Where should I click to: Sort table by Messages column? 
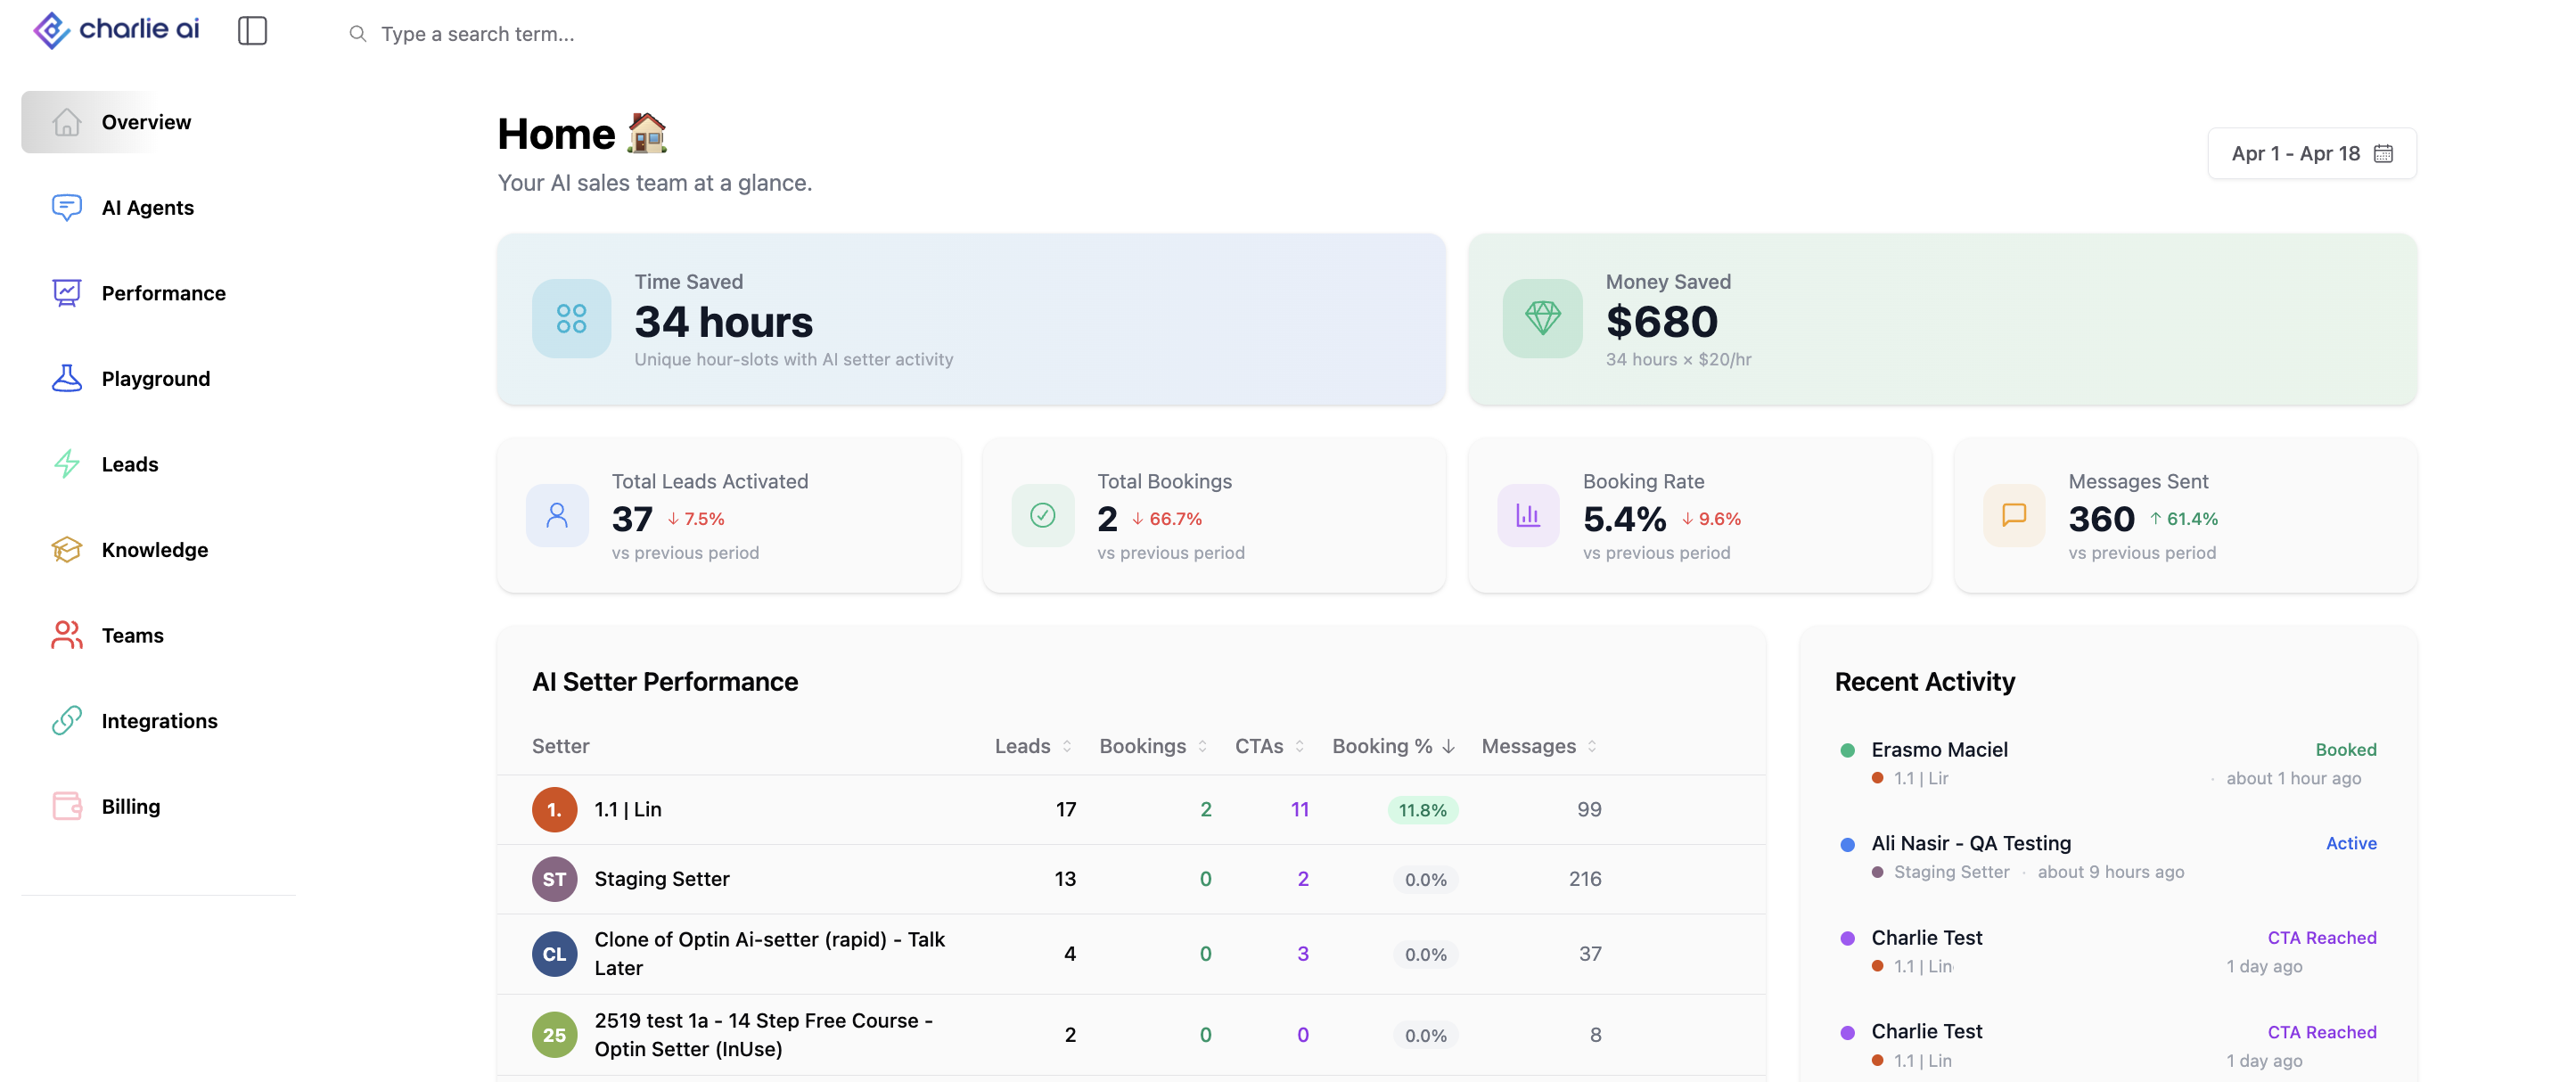[1538, 746]
